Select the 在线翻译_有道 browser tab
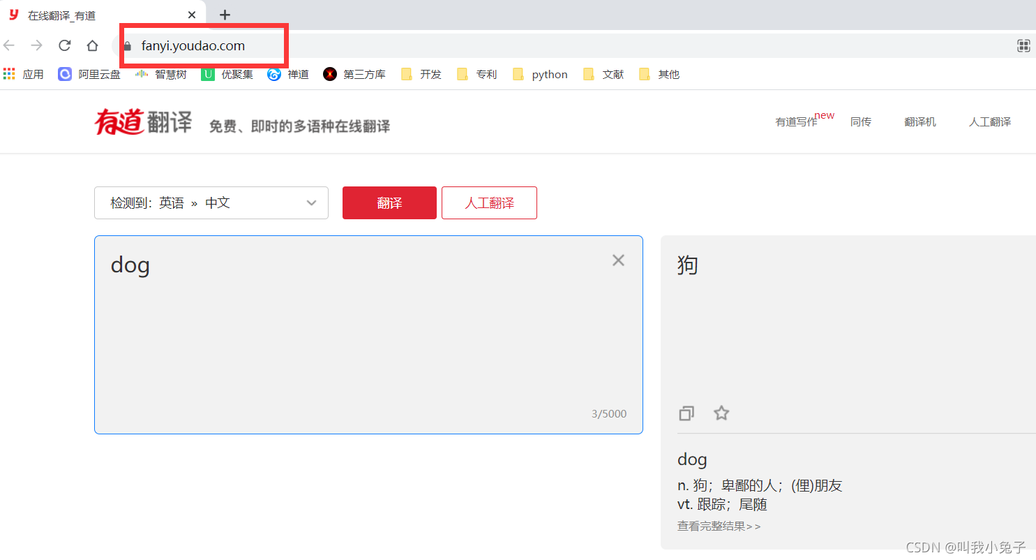The height and width of the screenshot is (560, 1036). 103,15
